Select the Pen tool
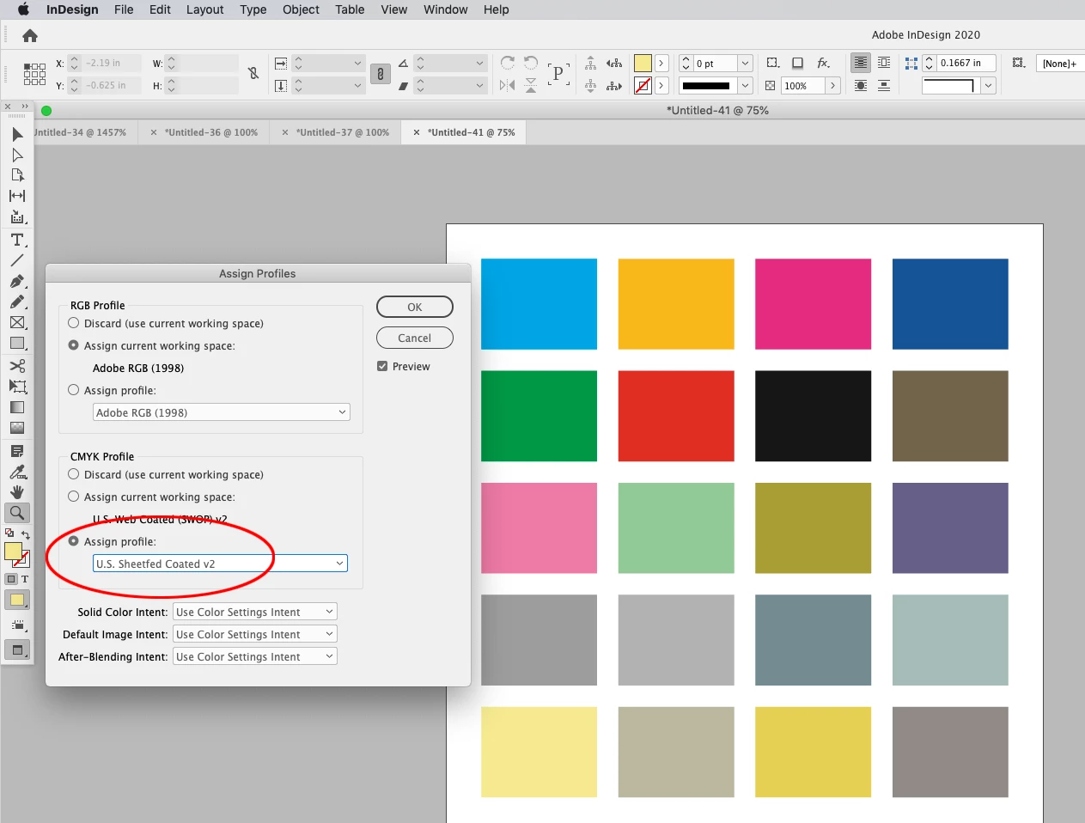Screen dimensions: 1085x823 (x=17, y=281)
